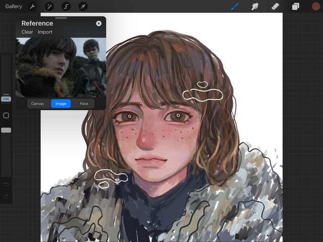This screenshot has width=323, height=242.
Task: Click the brush opacity slider handle
Action: [6, 130]
